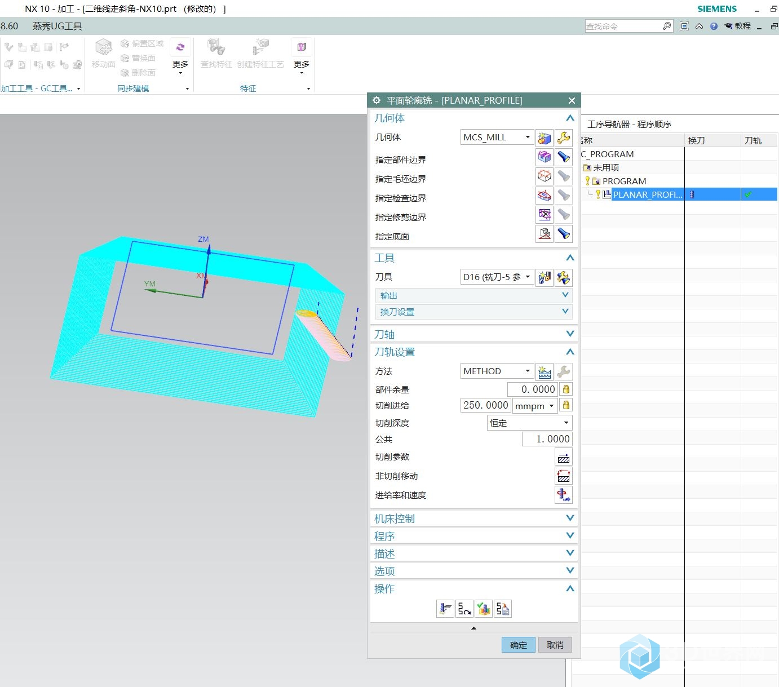Select or edit check boundary (指定检查边界)
Screen dimensions: 779x687
[x=545, y=196]
